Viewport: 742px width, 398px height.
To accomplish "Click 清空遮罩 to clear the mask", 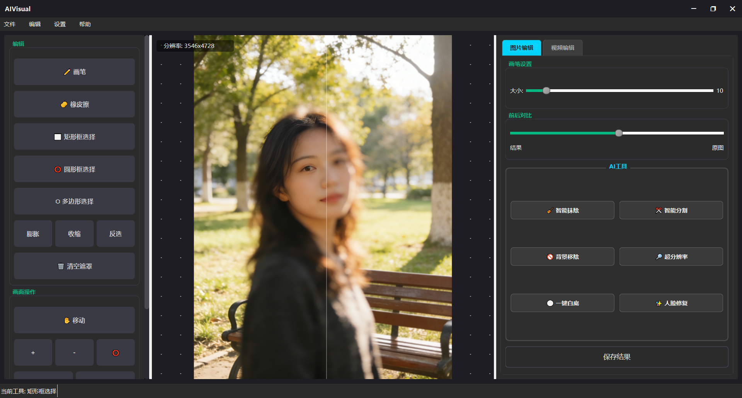I will tap(74, 266).
